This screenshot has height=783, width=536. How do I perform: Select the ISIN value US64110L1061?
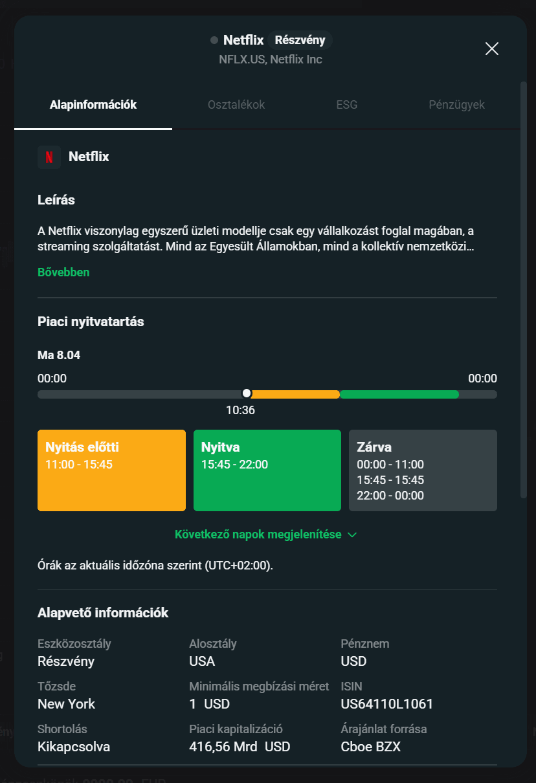(x=386, y=703)
